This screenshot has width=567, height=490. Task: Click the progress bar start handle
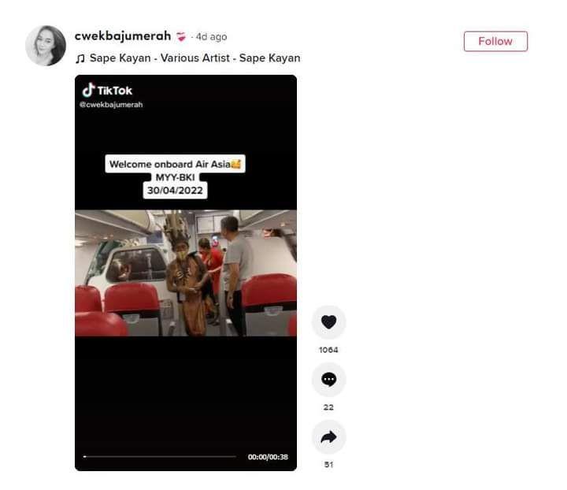tap(84, 457)
